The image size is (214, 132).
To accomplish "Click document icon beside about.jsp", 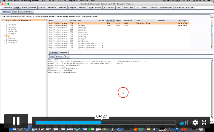I will pos(7,25).
